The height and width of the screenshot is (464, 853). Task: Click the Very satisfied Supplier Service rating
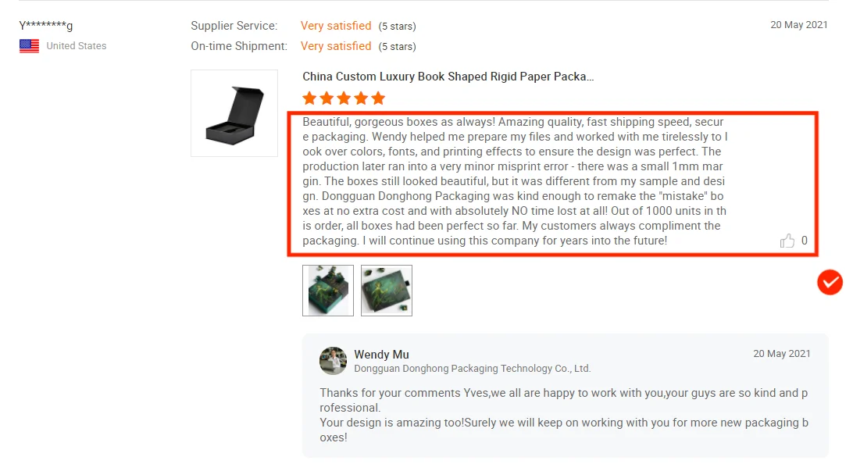pyautogui.click(x=336, y=26)
